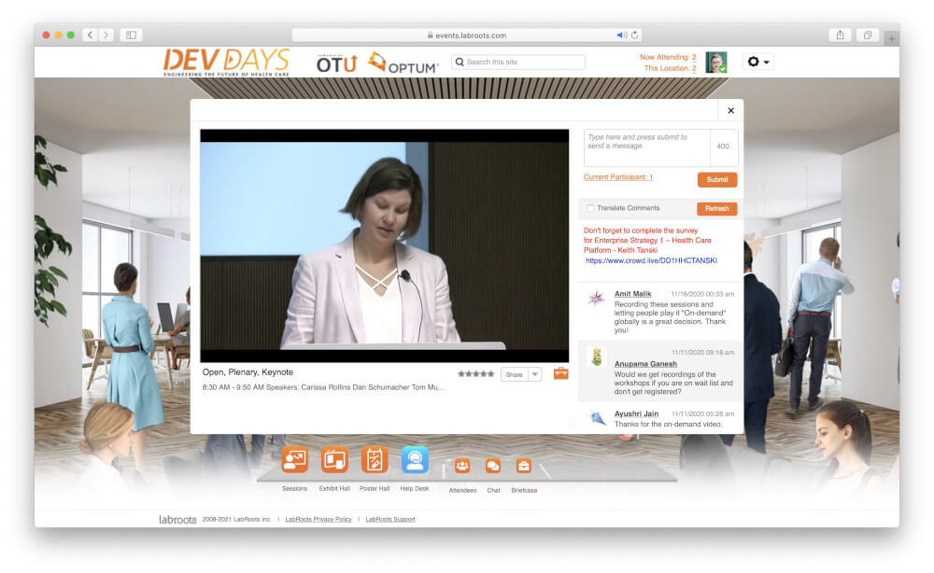
Task: Click the 'This Location: 2' text
Action: 670,68
